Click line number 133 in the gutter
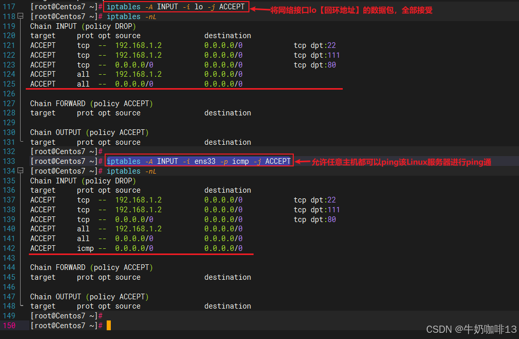The width and height of the screenshot is (519, 339). 9,161
